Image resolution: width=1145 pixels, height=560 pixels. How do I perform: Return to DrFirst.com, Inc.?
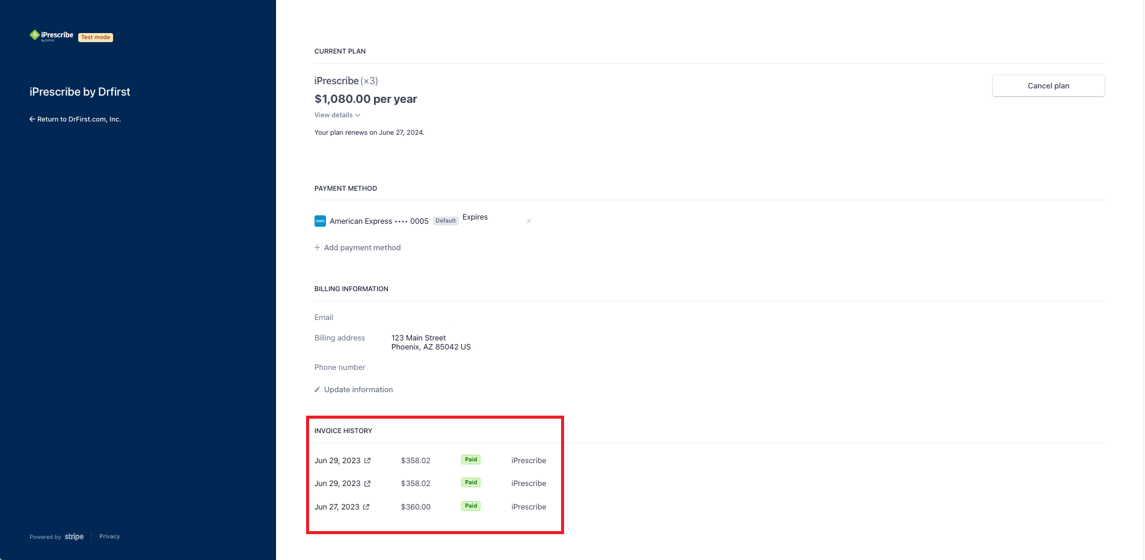[x=79, y=119]
